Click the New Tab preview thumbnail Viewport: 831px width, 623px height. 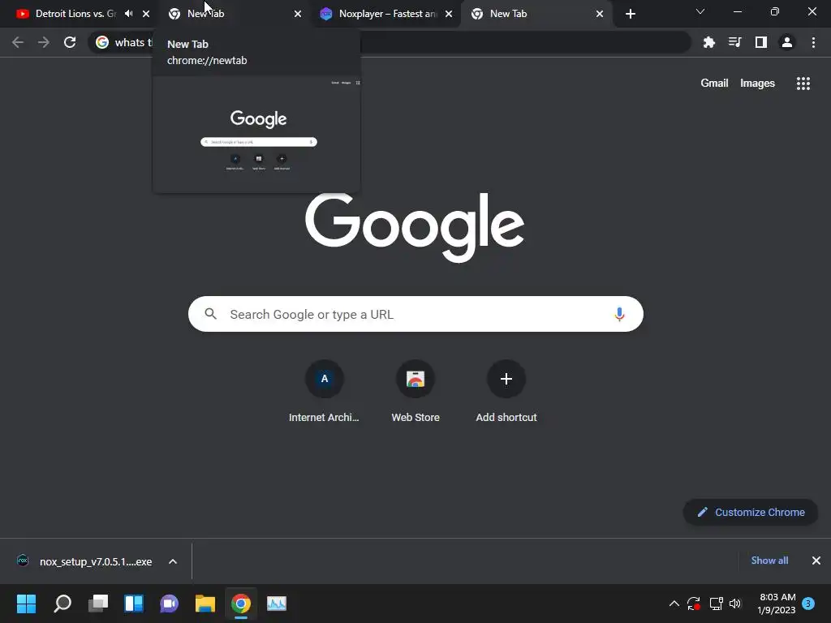(256, 135)
